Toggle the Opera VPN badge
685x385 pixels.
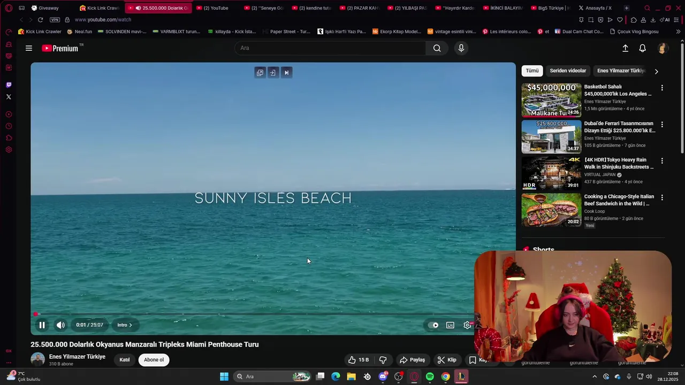tap(55, 20)
